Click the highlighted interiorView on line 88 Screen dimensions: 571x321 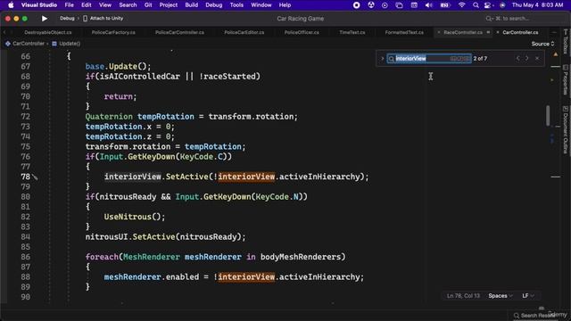click(246, 277)
